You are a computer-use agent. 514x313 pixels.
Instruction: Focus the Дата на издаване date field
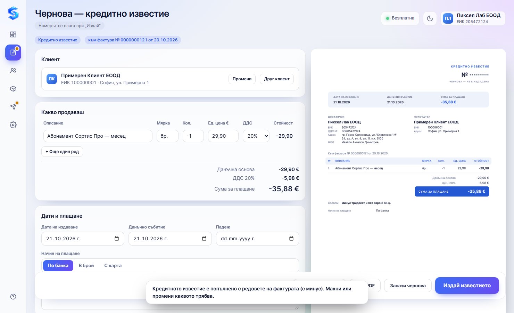(83, 239)
